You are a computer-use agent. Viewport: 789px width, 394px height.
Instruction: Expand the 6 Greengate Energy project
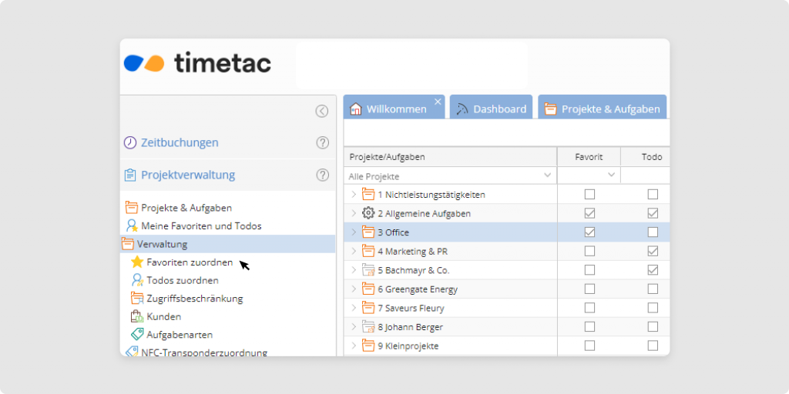pos(354,289)
